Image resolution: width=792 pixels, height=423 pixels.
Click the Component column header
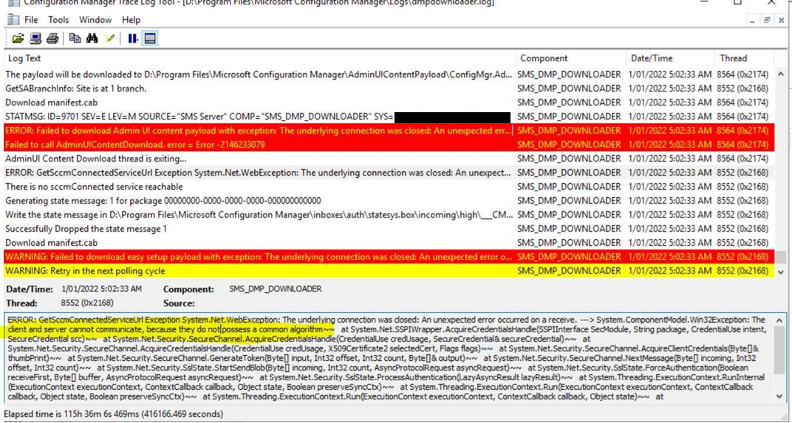(571, 58)
